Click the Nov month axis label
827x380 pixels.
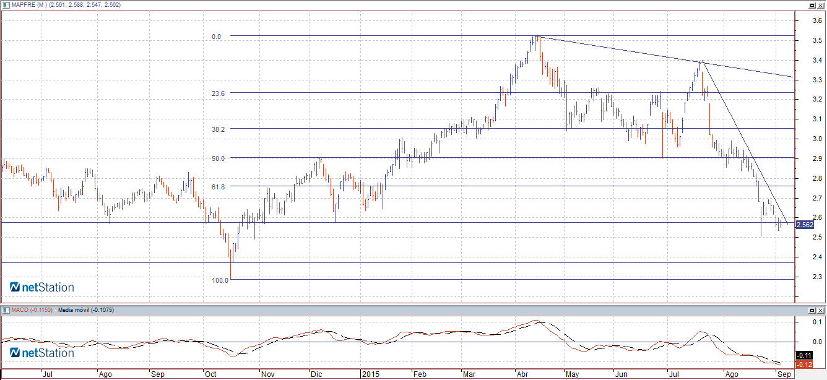tap(269, 375)
